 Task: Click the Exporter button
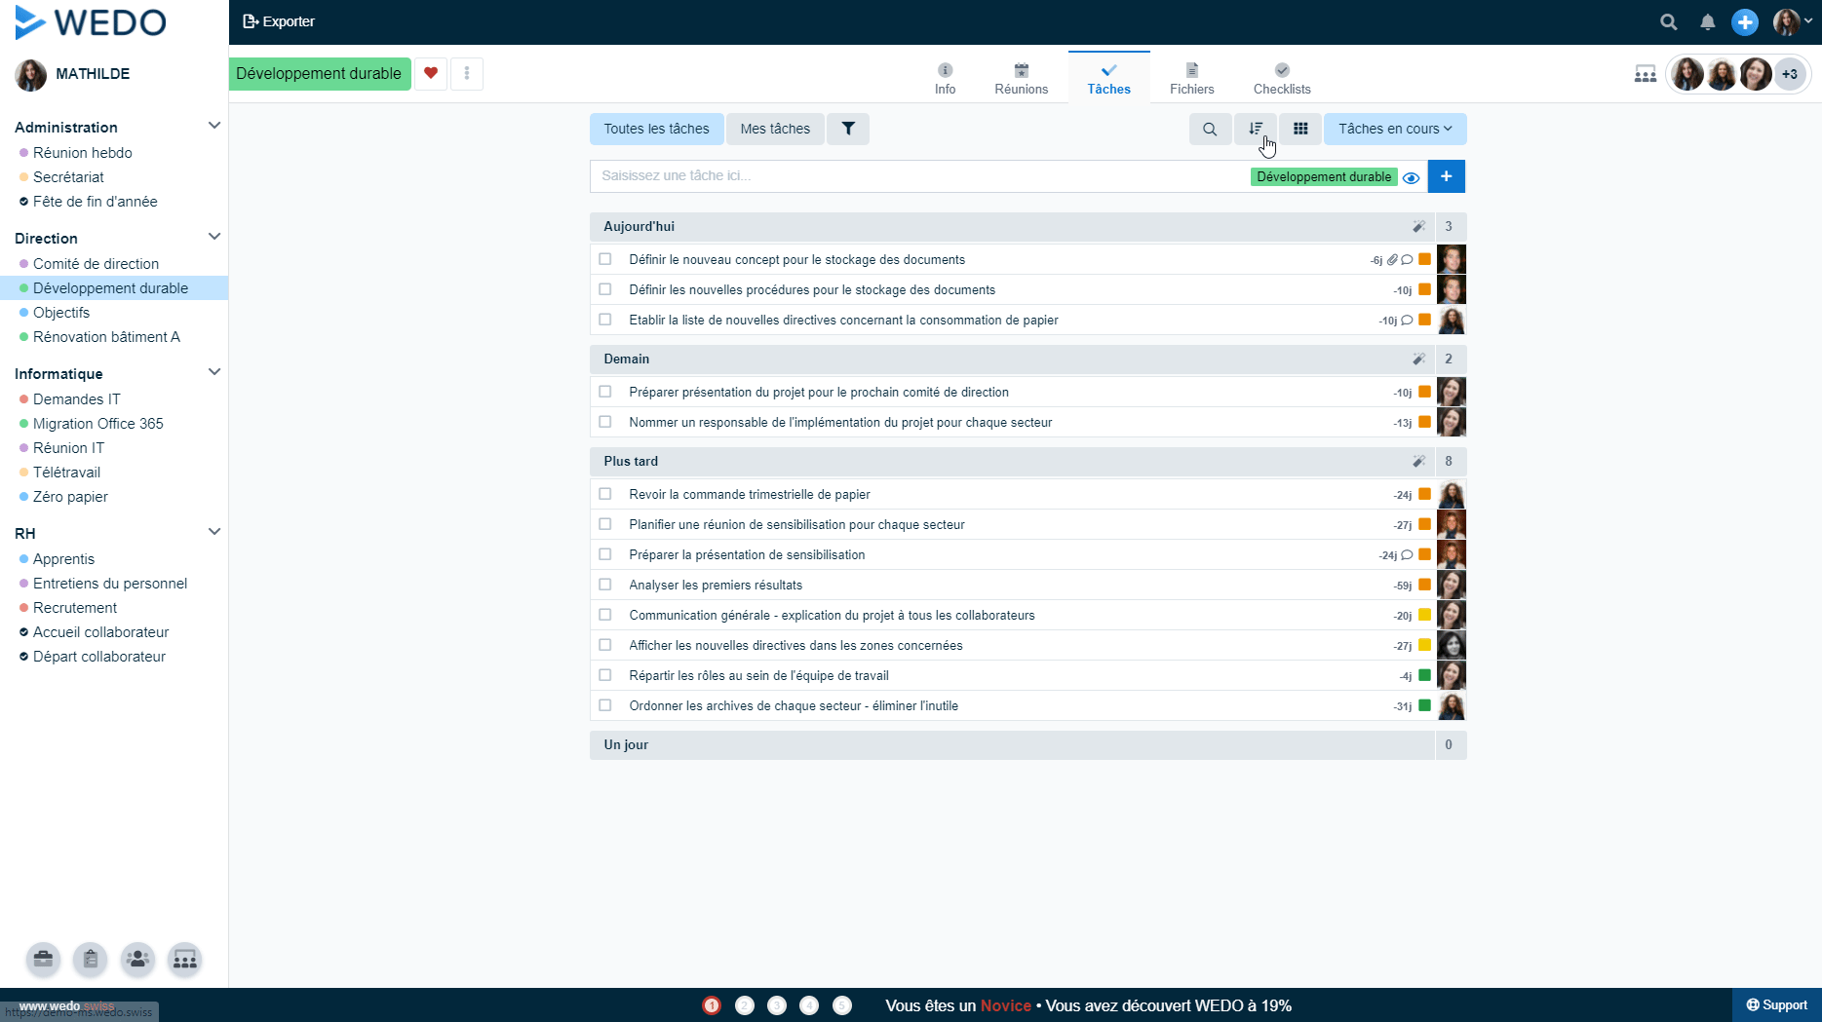pyautogui.click(x=279, y=21)
